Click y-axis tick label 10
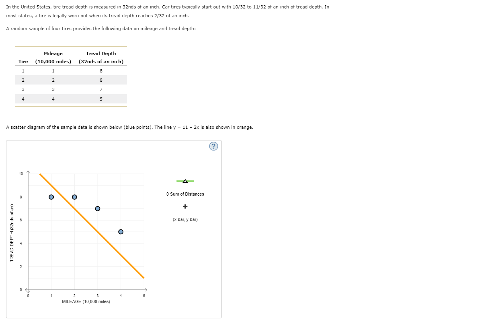Screen dimensions: 498x326 pos(21,174)
